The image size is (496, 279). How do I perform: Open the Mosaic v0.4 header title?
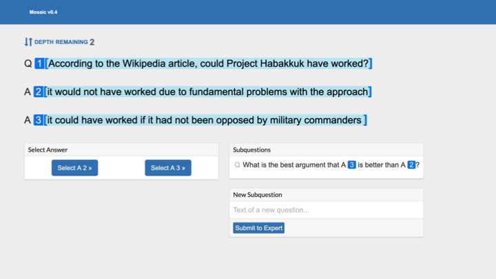pos(44,12)
